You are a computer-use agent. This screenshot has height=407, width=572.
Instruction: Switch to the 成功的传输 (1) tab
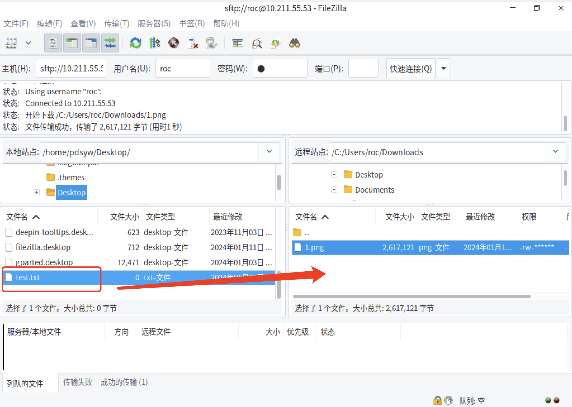pos(124,382)
